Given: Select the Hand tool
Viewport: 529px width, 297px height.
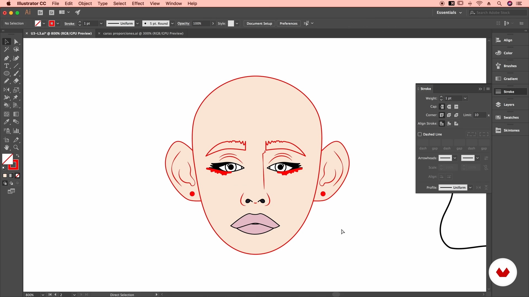Looking at the screenshot, I should [7, 148].
